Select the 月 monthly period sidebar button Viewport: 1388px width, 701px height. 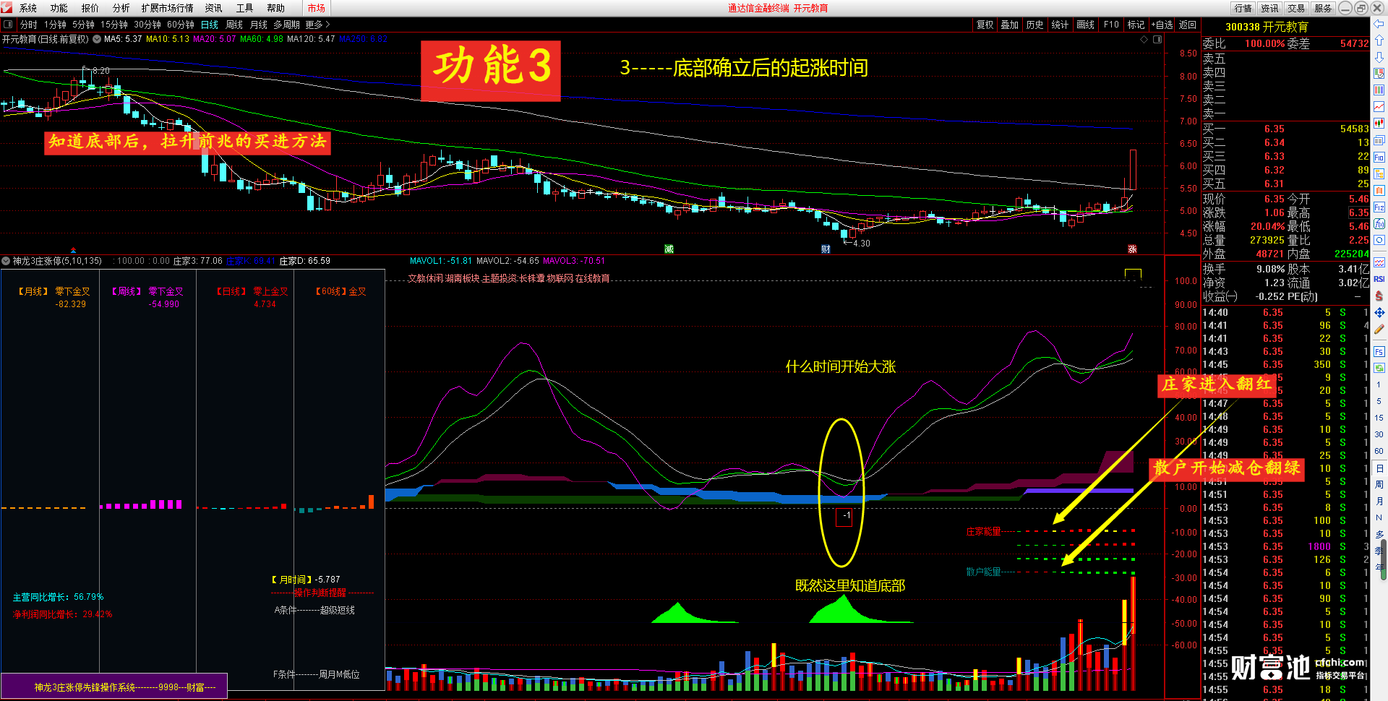(x=1379, y=501)
